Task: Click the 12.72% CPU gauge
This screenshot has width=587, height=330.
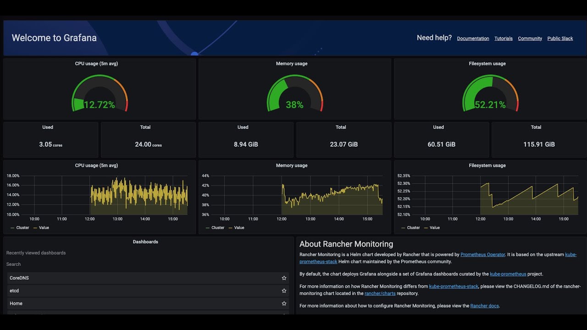Action: click(100, 93)
